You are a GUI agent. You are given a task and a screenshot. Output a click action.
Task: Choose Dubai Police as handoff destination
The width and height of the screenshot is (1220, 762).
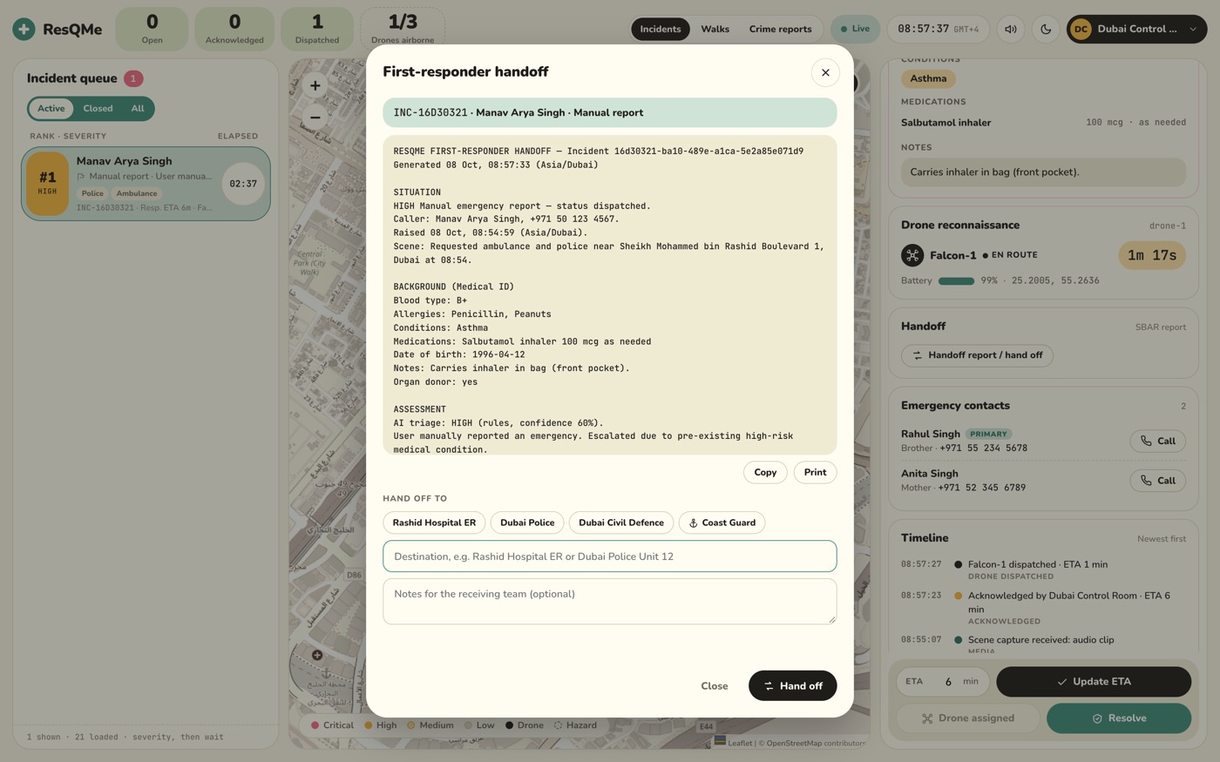coord(527,523)
